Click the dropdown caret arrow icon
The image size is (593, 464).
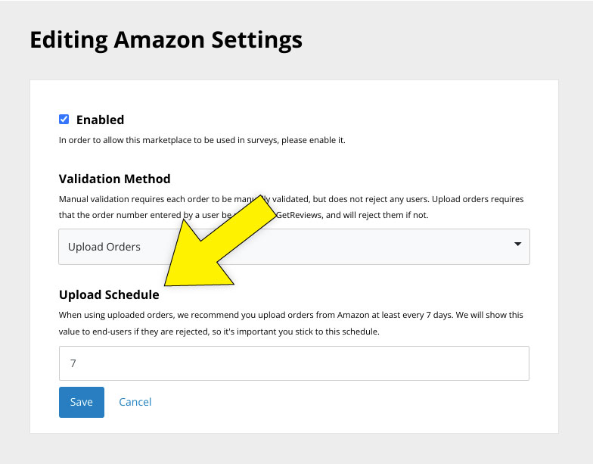518,244
